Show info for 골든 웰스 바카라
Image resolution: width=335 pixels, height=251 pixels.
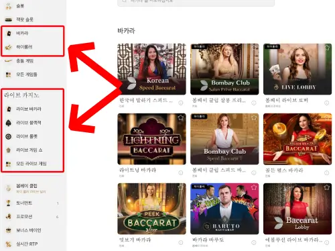(x=326, y=173)
